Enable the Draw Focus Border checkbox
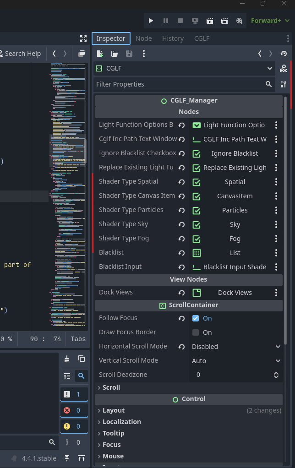Image resolution: width=295 pixels, height=468 pixels. click(196, 332)
